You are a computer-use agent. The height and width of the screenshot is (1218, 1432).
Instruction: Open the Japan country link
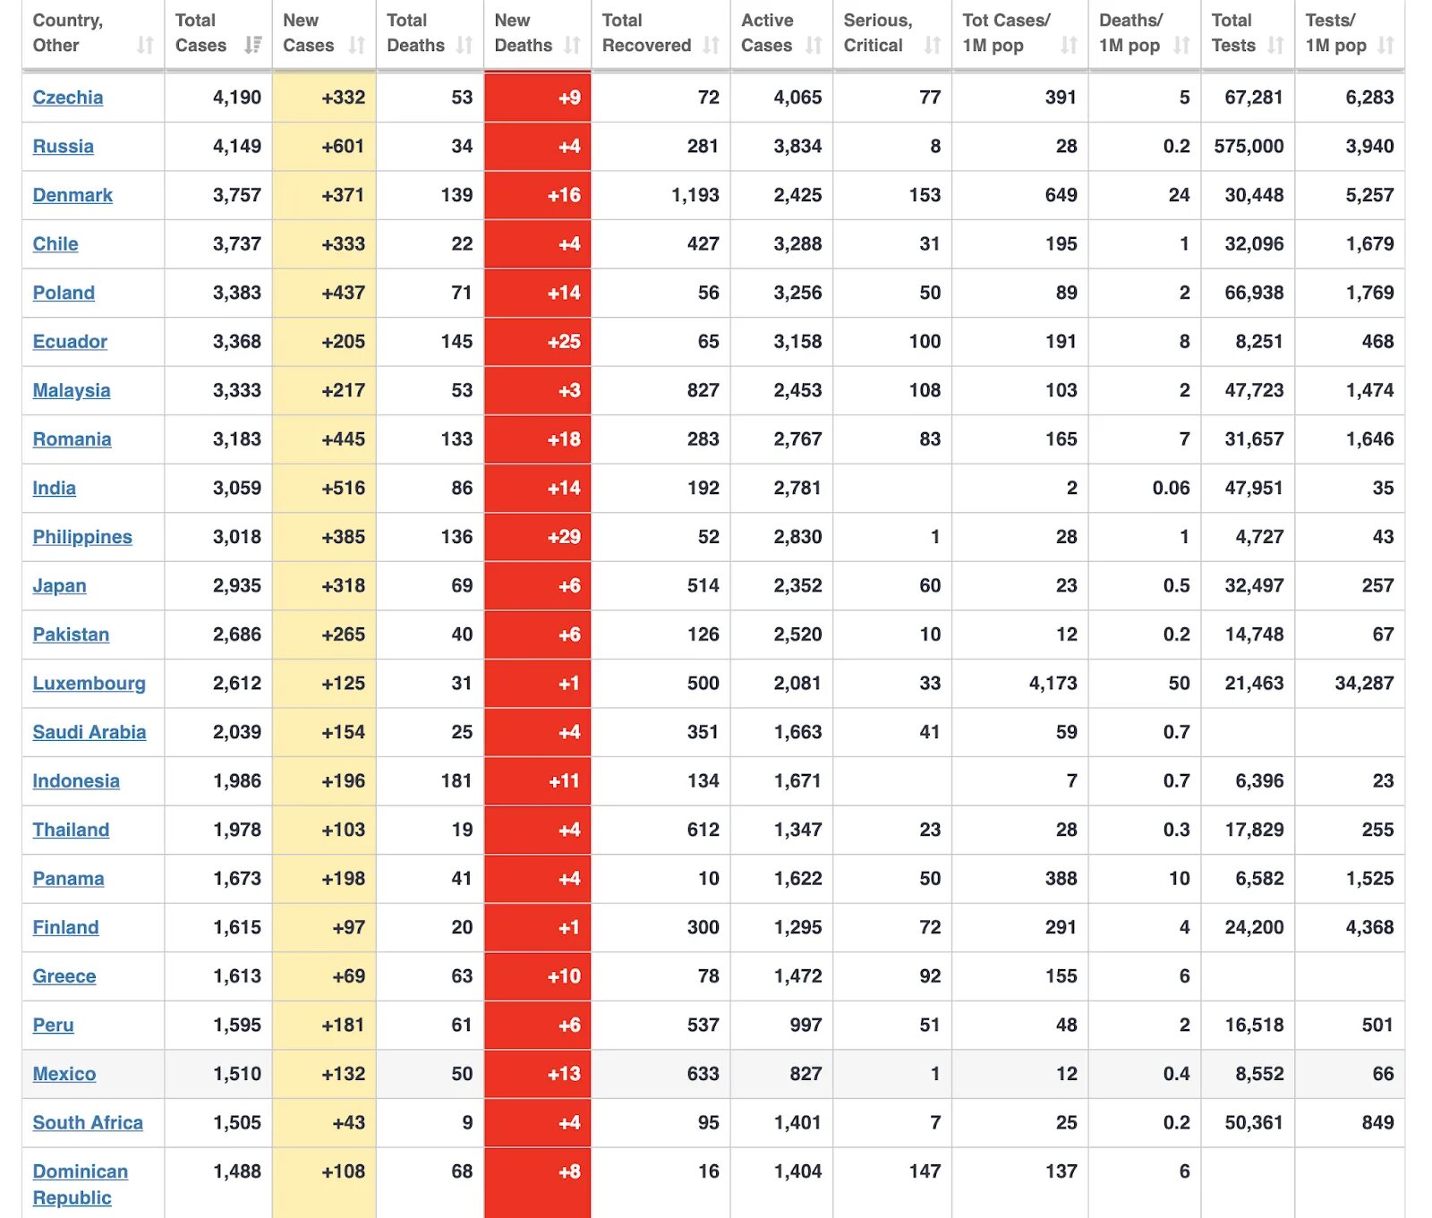click(x=59, y=586)
